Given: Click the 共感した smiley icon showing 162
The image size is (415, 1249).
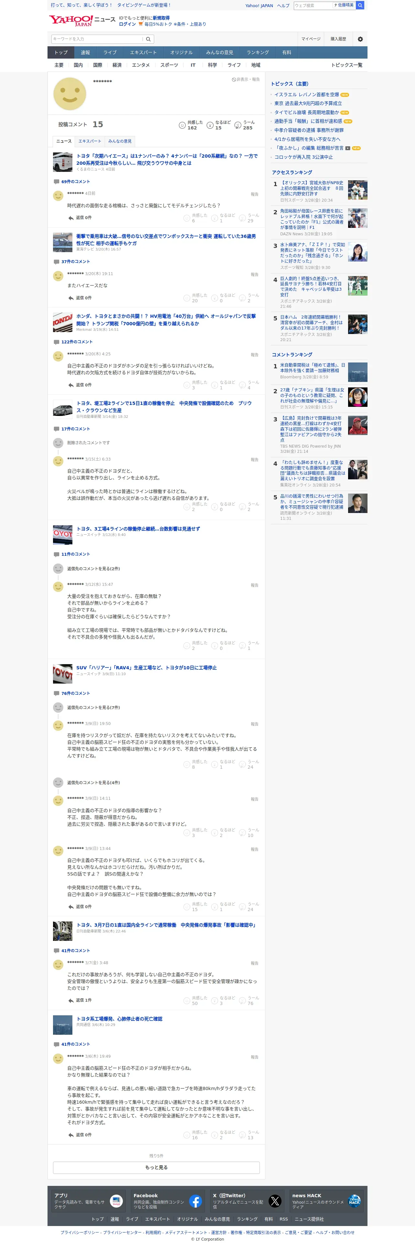Looking at the screenshot, I should tap(182, 126).
